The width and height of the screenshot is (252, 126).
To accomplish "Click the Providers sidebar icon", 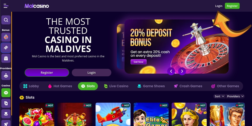I will click(x=6, y=75).
